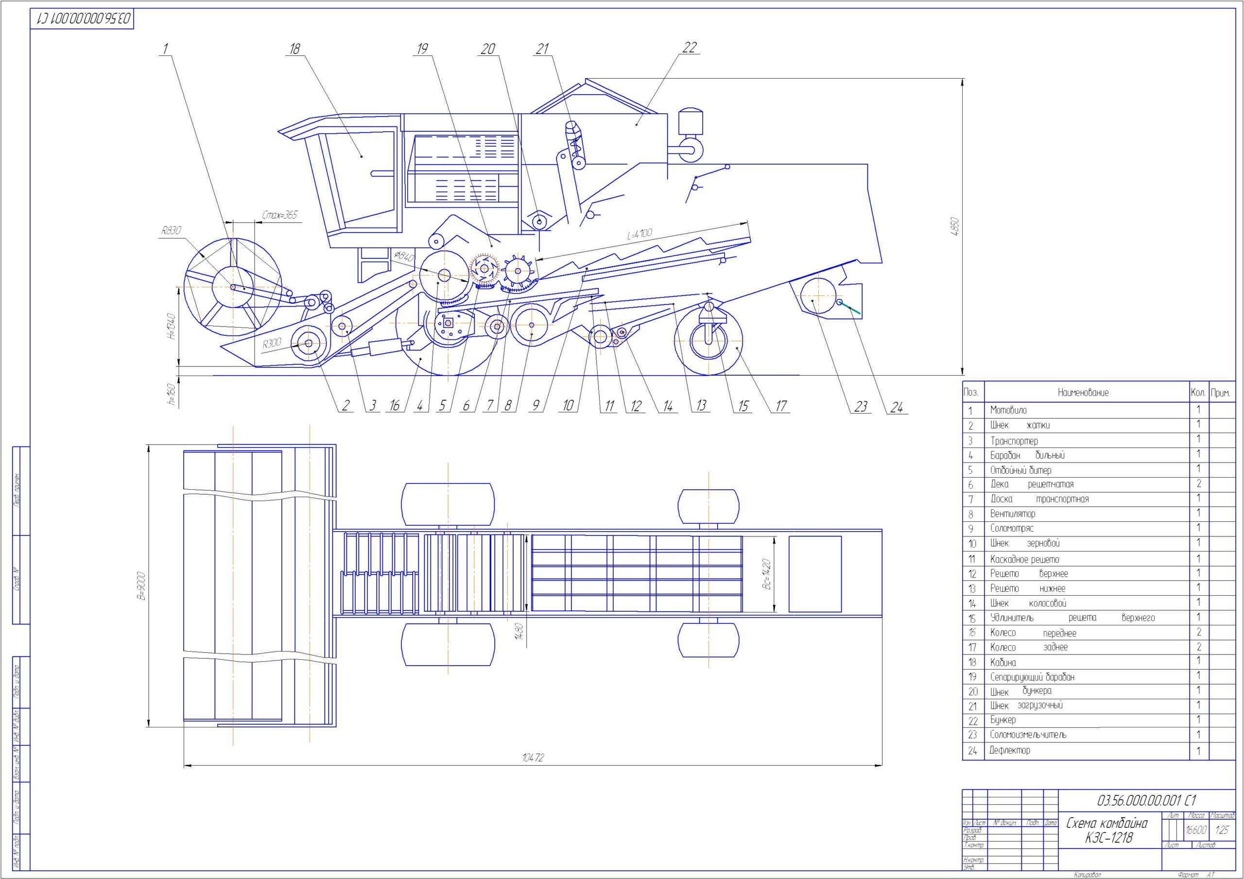Viewport: 1244px width, 879px height.
Task: Select 'Решето нижнее' in the table
Action: click(x=1099, y=588)
